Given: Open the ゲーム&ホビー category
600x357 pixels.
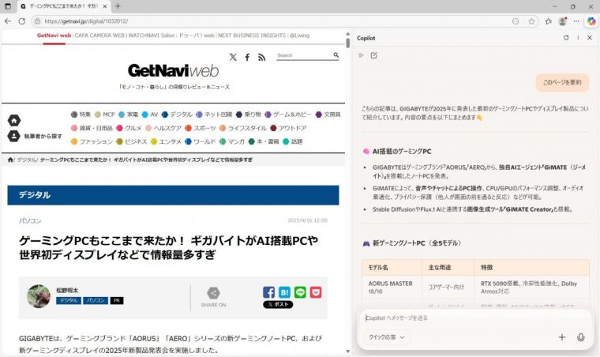Looking at the screenshot, I should 287,115.
